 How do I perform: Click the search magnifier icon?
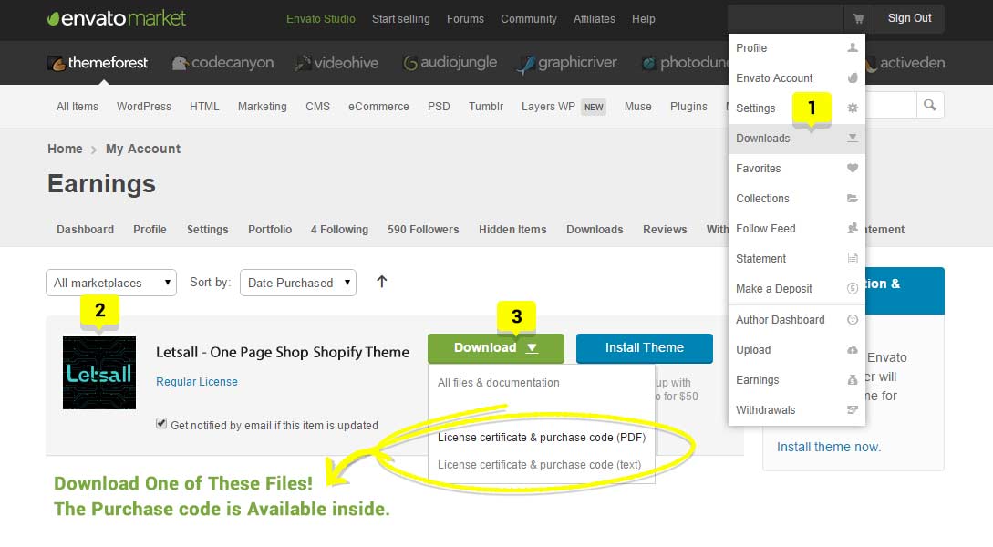(929, 106)
